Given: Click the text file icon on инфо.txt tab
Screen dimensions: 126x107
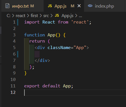Looking at the screenshot, I should point(8,6).
